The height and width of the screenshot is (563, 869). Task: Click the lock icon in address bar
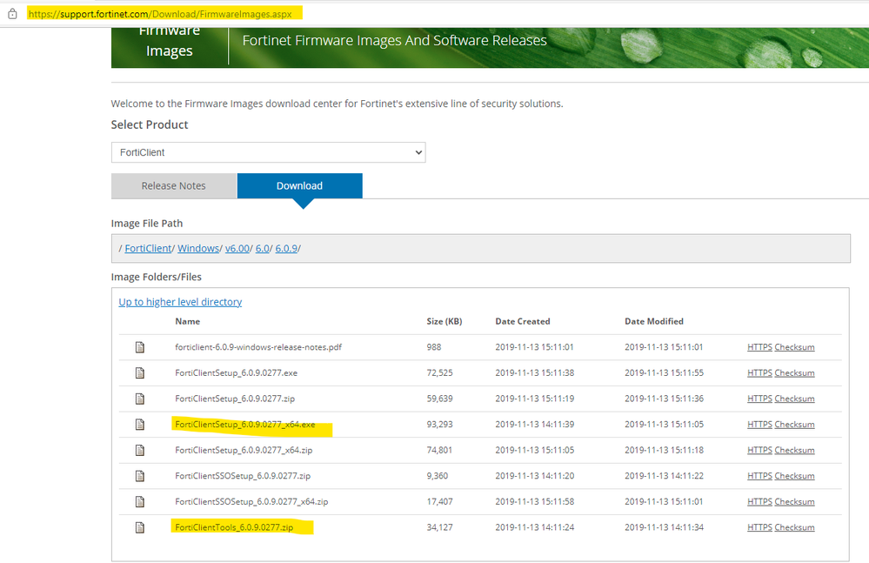coord(12,14)
